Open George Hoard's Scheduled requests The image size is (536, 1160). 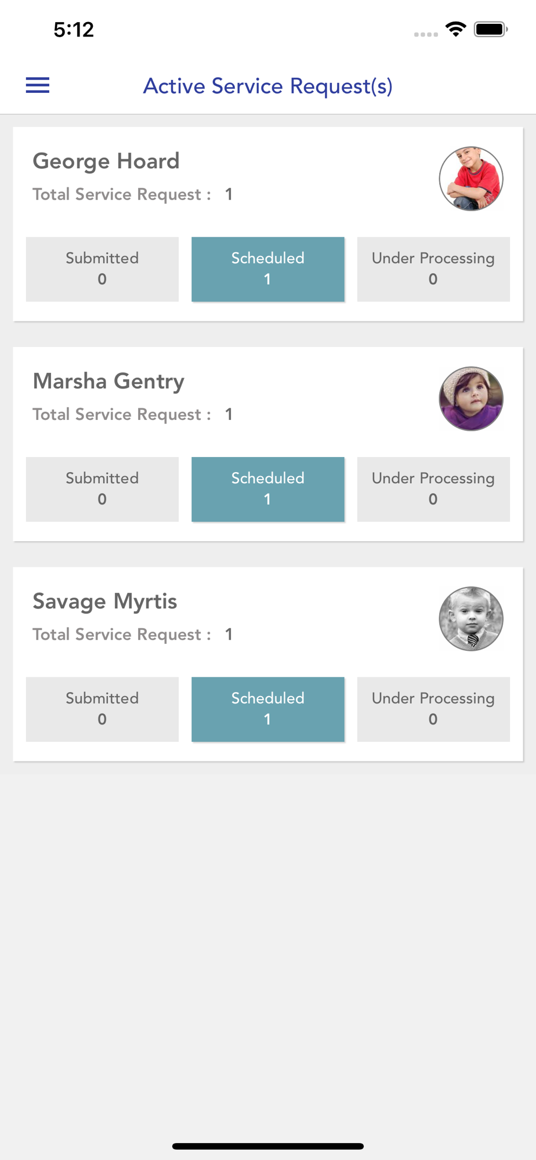click(267, 269)
